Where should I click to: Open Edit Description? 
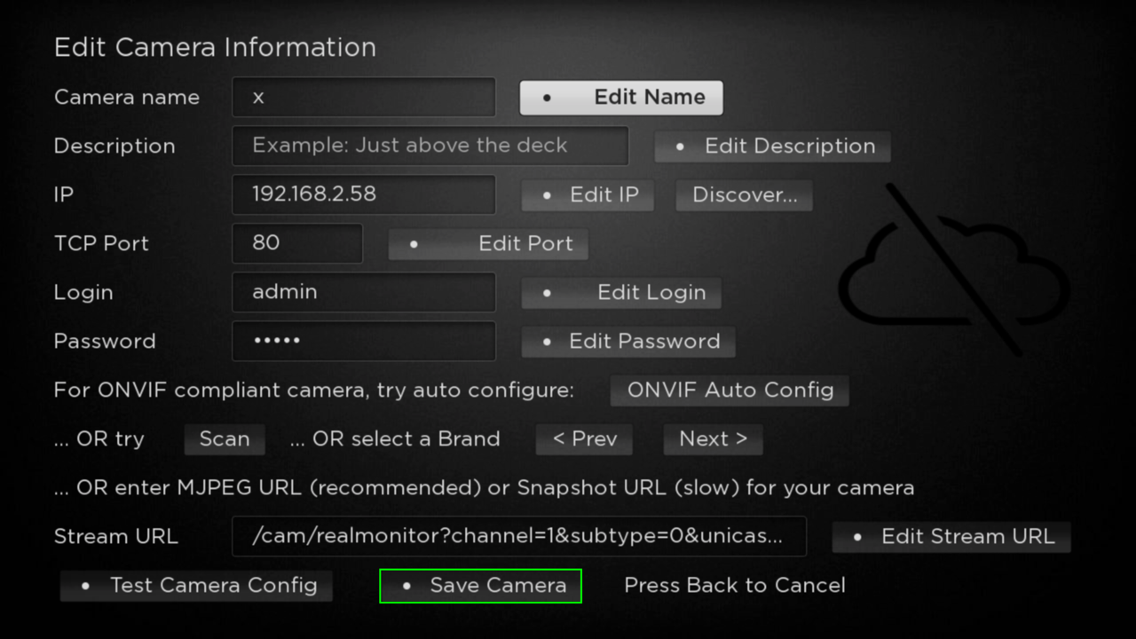[772, 146]
